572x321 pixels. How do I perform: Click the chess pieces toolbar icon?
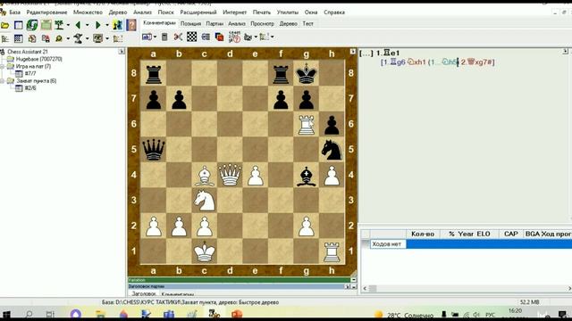(x=117, y=25)
